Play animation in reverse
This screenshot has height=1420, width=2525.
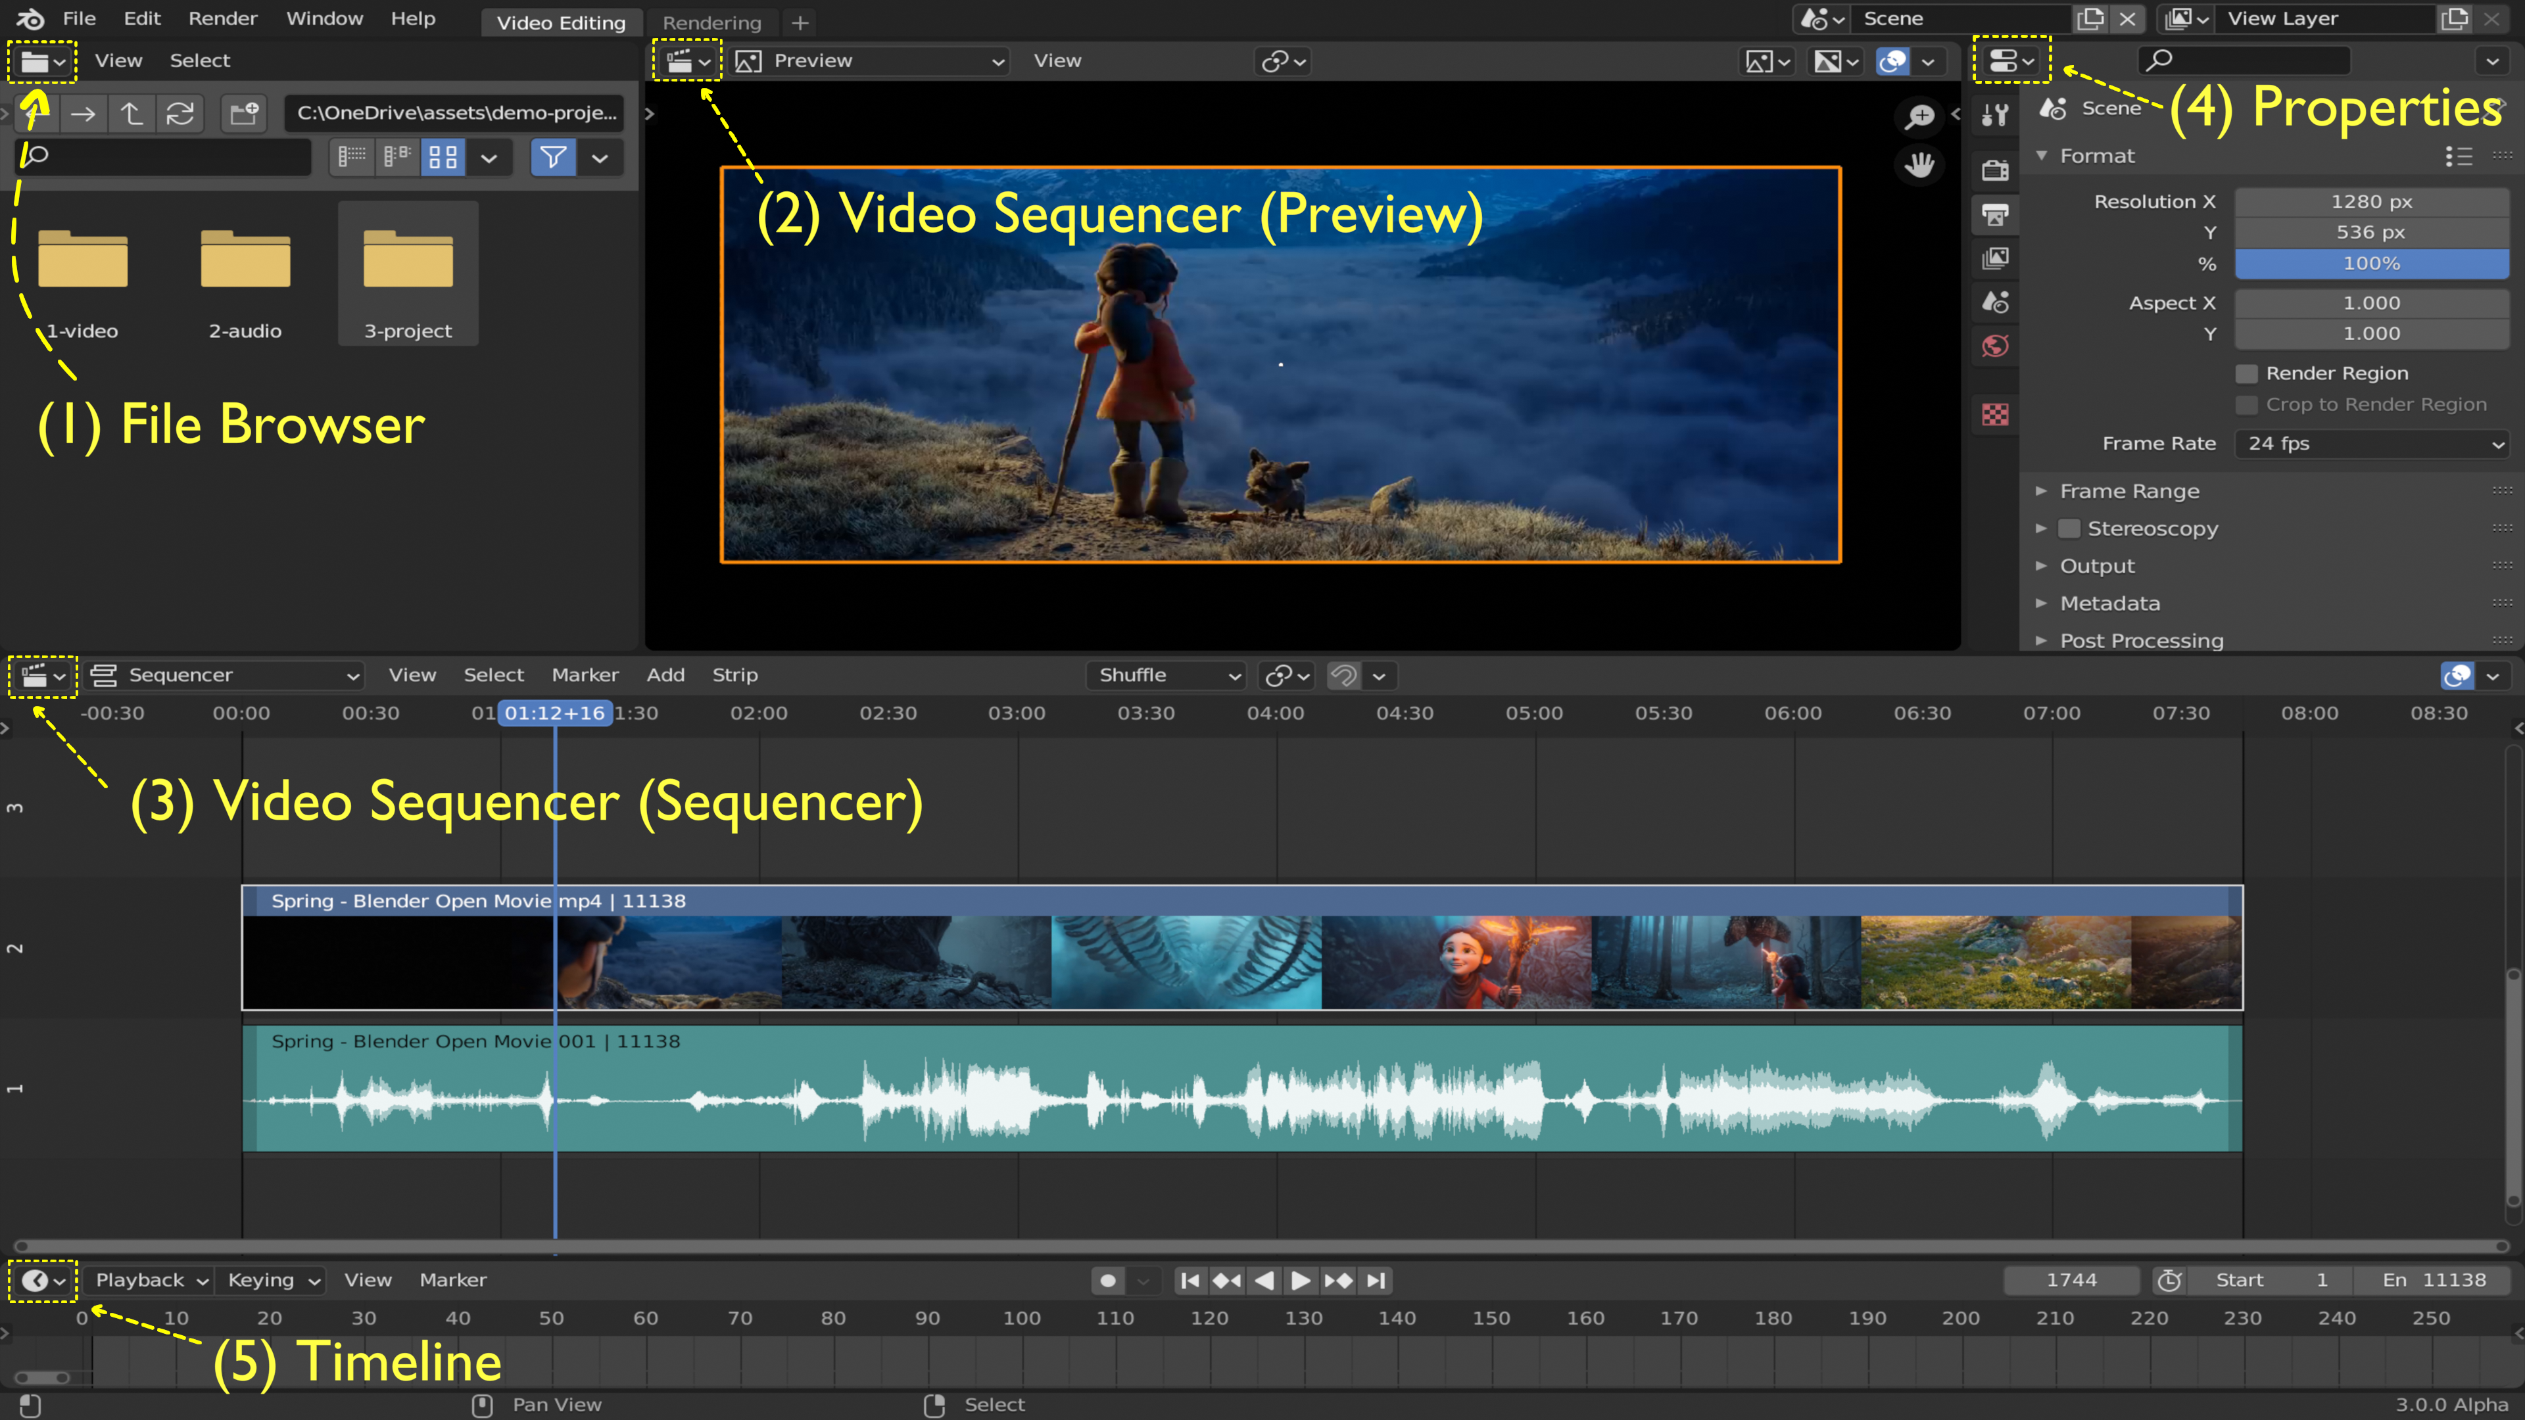tap(1264, 1281)
